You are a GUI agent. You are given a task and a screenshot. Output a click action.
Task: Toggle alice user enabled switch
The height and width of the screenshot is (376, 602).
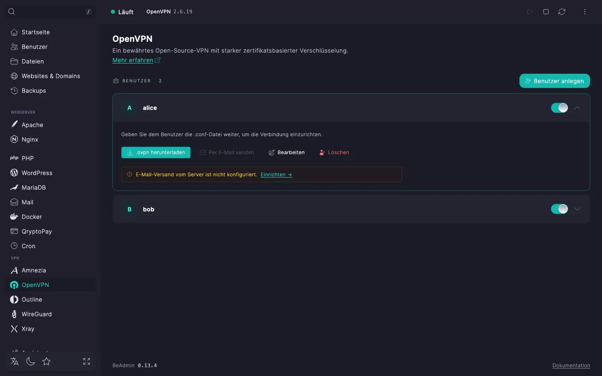tap(559, 108)
